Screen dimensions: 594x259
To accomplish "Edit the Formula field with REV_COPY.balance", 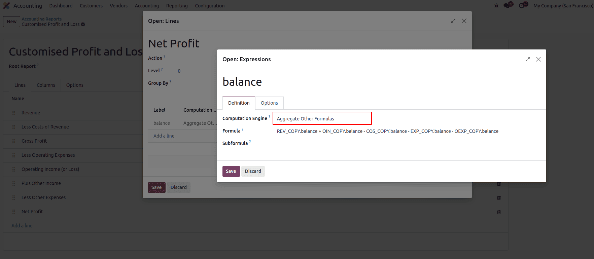I will pos(388,131).
